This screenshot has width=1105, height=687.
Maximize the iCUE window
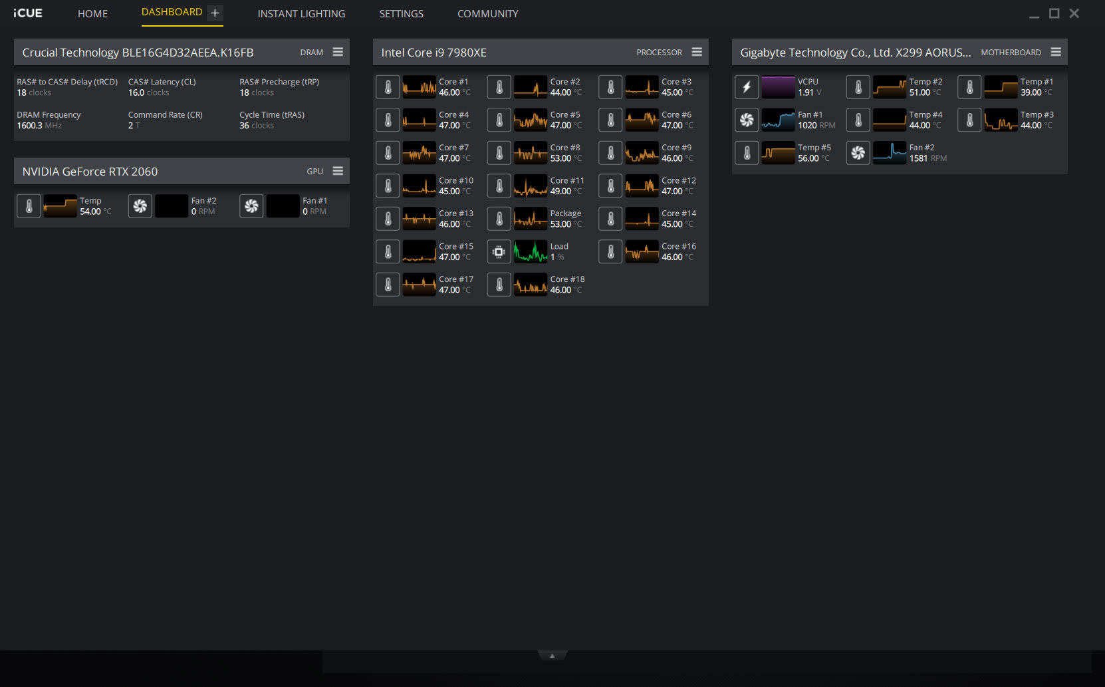tap(1054, 13)
